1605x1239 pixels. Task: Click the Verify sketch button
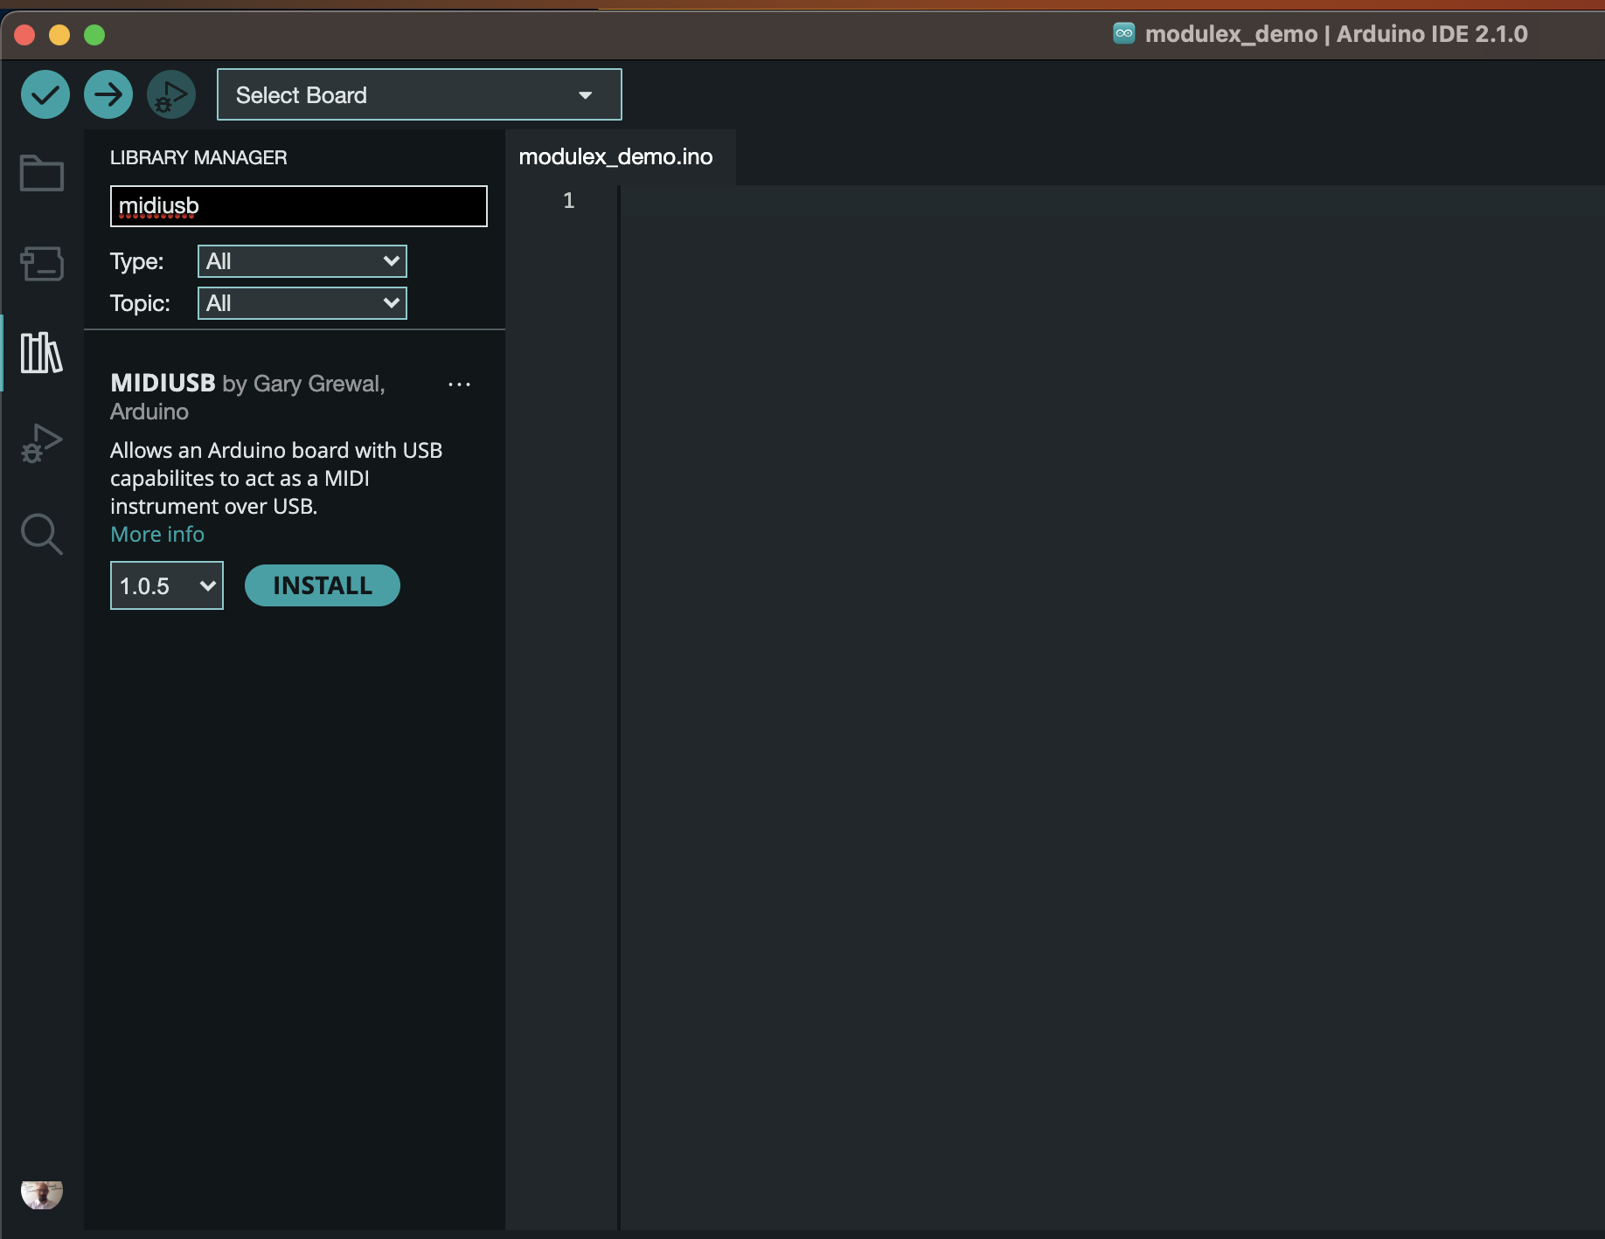pos(45,93)
